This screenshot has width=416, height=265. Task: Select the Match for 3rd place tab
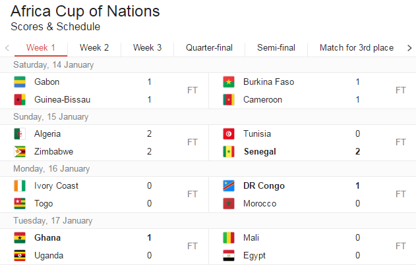click(356, 47)
